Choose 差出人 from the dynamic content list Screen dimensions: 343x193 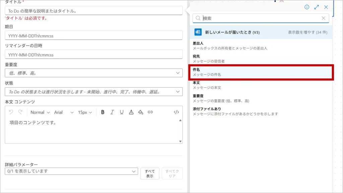pyautogui.click(x=262, y=46)
